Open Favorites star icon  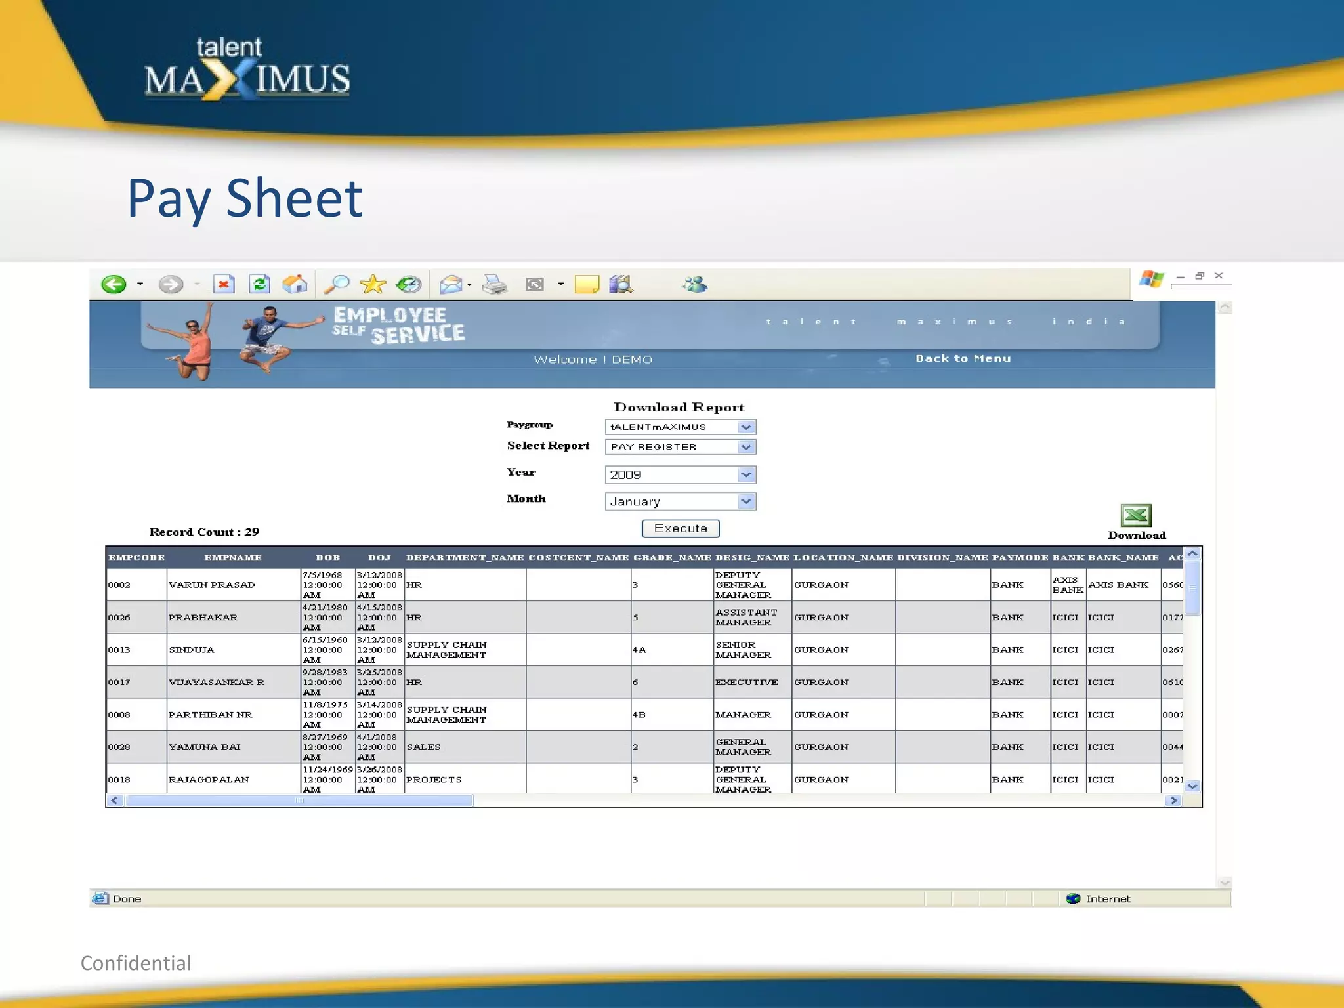373,284
